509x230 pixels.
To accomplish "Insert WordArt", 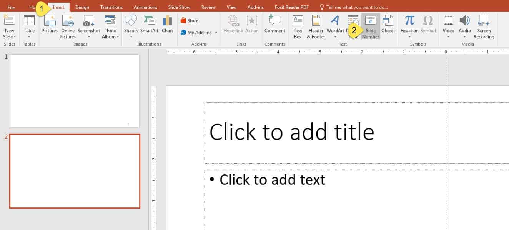I will pyautogui.click(x=334, y=25).
